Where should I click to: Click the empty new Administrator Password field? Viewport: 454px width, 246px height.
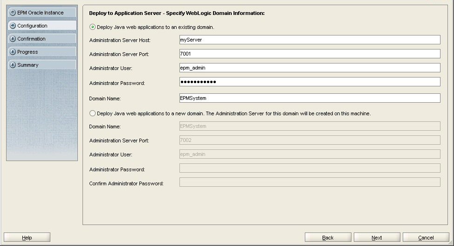[x=310, y=168]
